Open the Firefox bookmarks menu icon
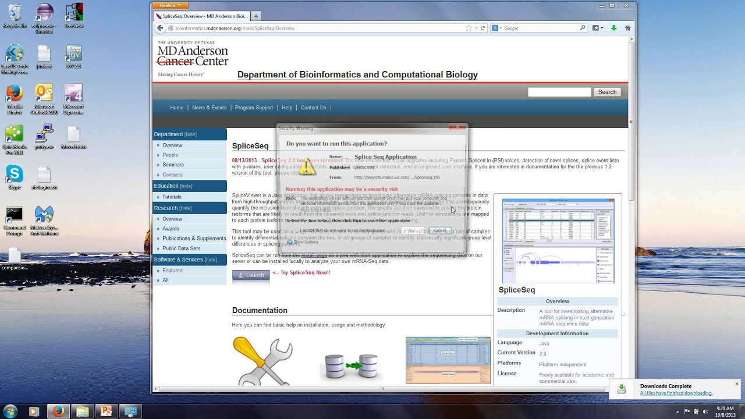745x419 pixels. pyautogui.click(x=597, y=28)
